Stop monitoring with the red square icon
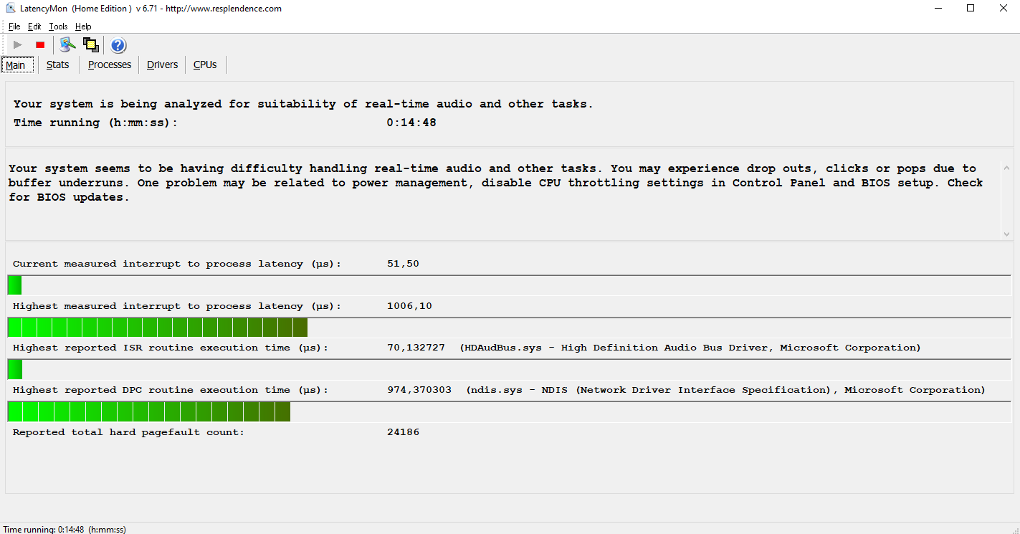Viewport: 1020px width, 534px height. coord(40,45)
